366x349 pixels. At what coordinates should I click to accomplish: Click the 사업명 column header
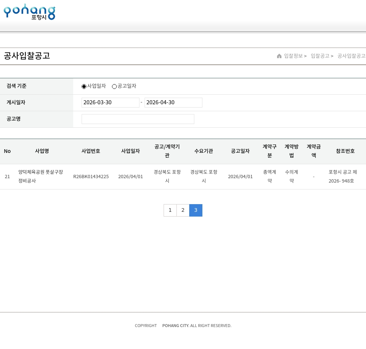(x=42, y=151)
